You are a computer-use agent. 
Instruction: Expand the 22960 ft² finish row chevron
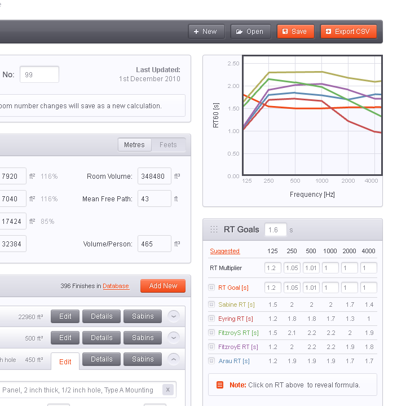(174, 316)
